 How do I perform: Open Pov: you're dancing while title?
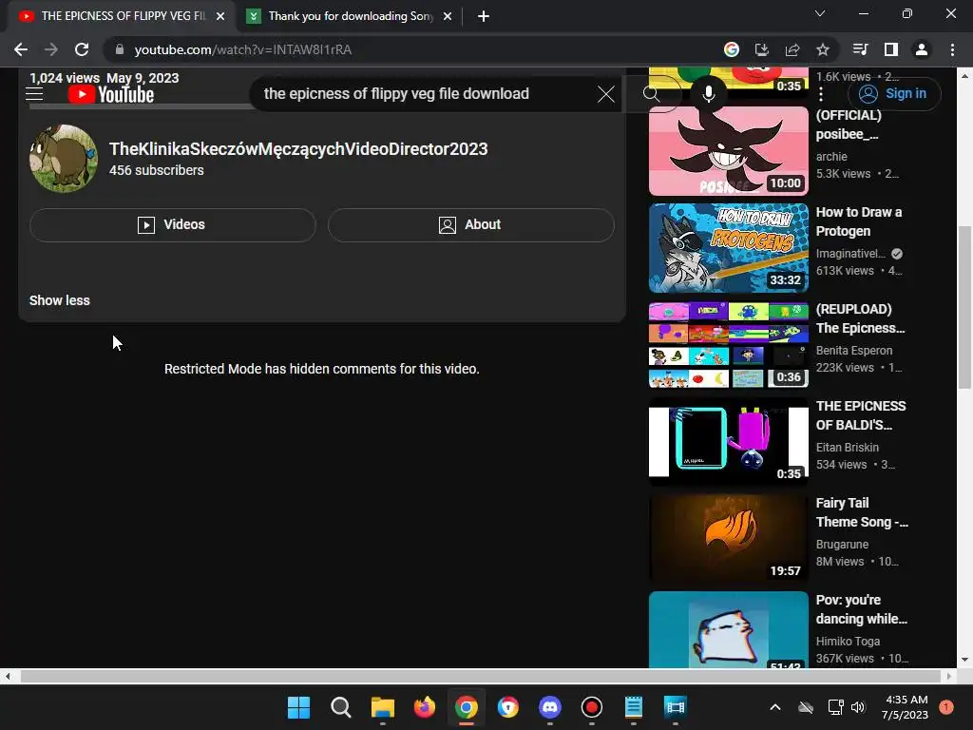tap(861, 609)
